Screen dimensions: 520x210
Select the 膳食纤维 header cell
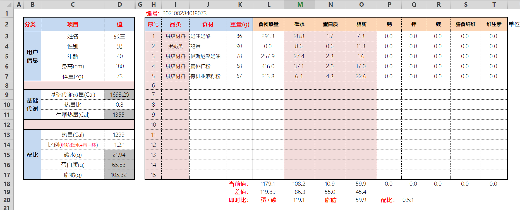click(x=465, y=24)
